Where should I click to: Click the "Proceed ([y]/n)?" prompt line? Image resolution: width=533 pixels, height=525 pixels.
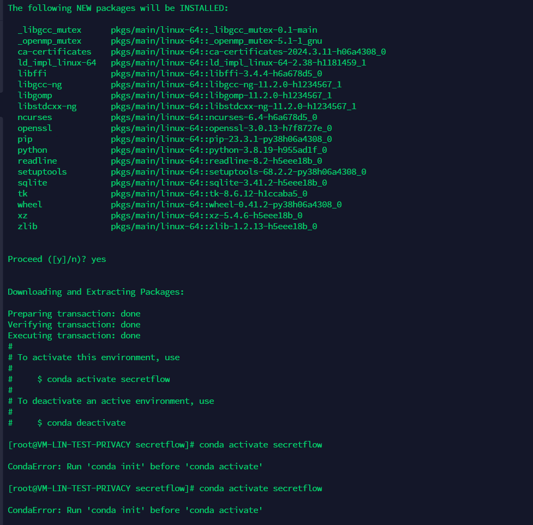[x=57, y=259]
